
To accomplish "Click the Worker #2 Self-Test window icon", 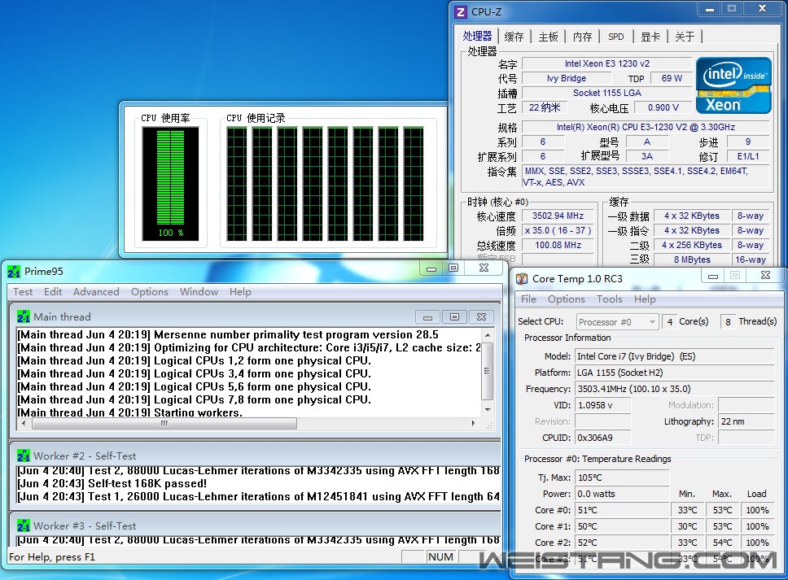I will click(23, 456).
